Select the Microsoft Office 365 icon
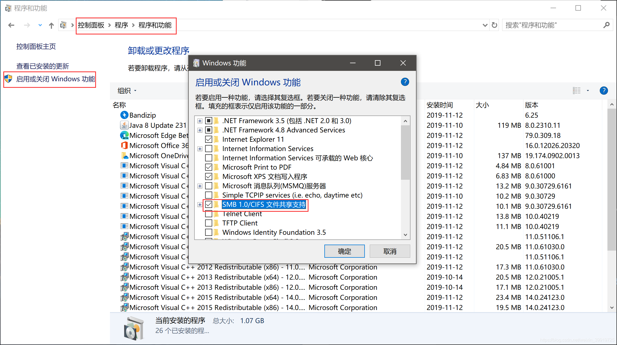The width and height of the screenshot is (617, 345). pyautogui.click(x=124, y=145)
